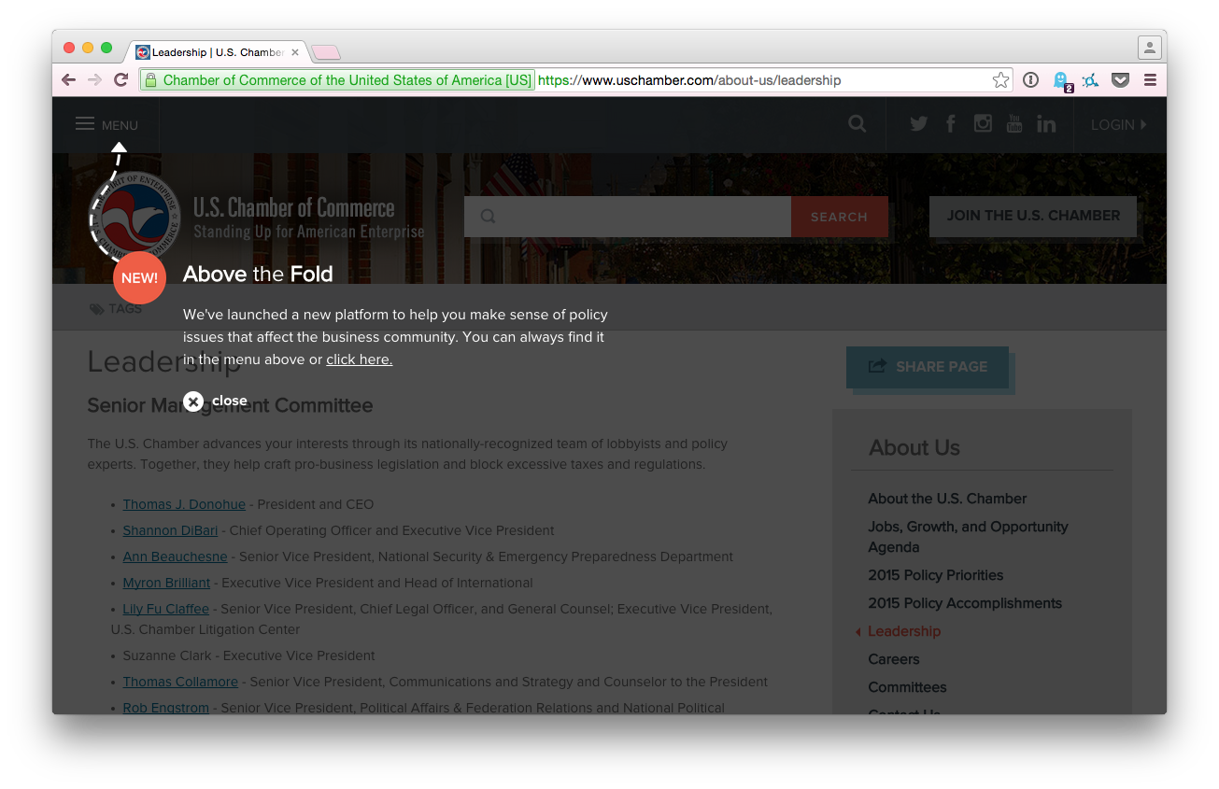Open Thomas J. Donohue's profile link

click(x=184, y=504)
